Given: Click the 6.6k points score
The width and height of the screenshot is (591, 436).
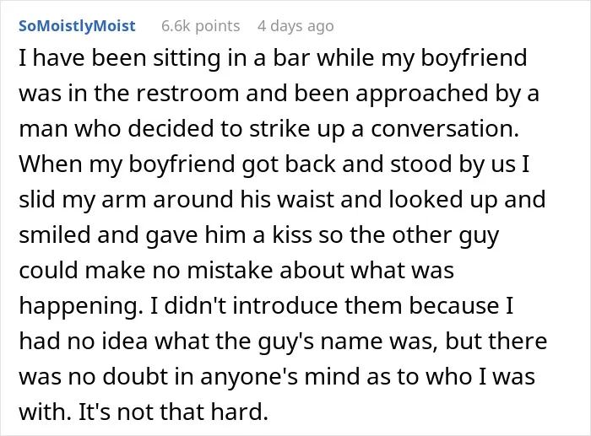Looking at the screenshot, I should click(x=201, y=26).
